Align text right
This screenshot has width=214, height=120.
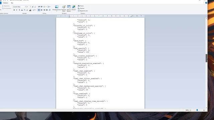(x=44, y=10)
